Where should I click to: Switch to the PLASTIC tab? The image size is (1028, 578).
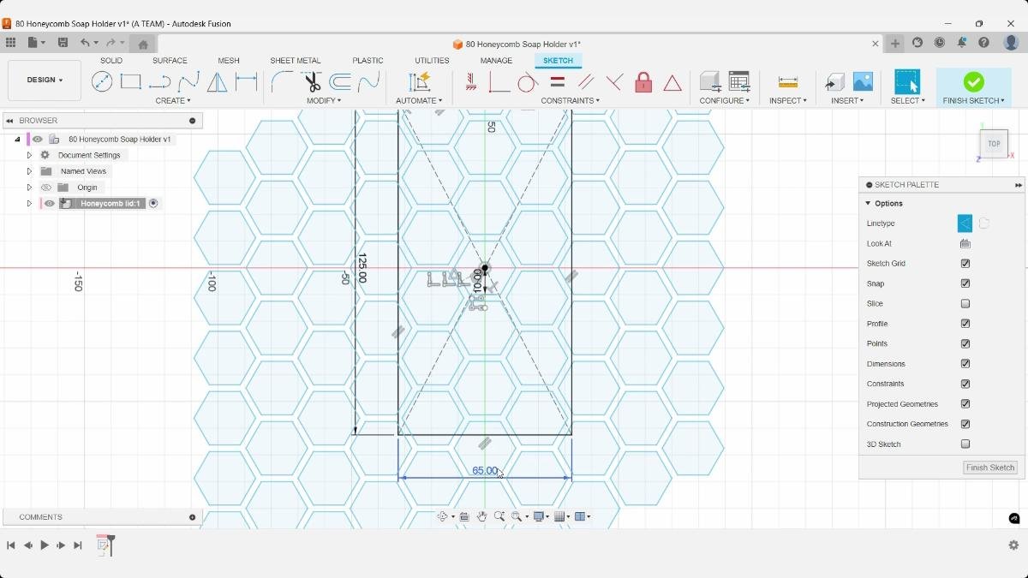[368, 61]
